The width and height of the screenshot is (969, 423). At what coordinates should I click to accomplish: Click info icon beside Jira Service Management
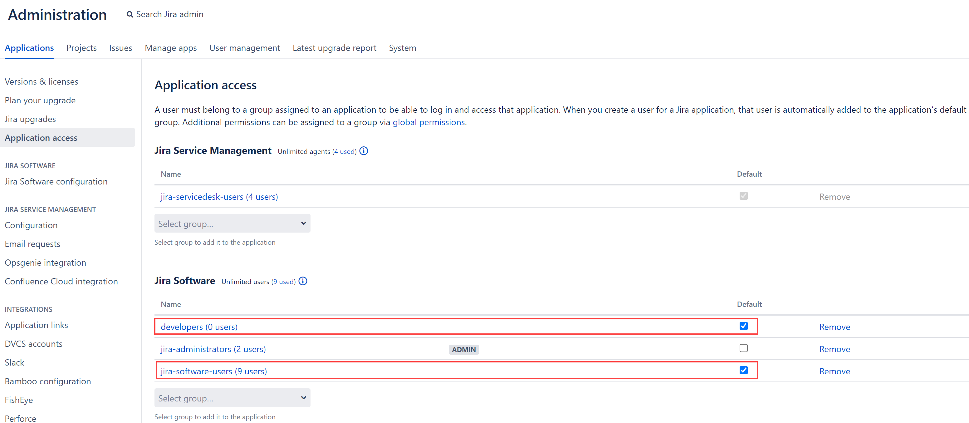(363, 151)
